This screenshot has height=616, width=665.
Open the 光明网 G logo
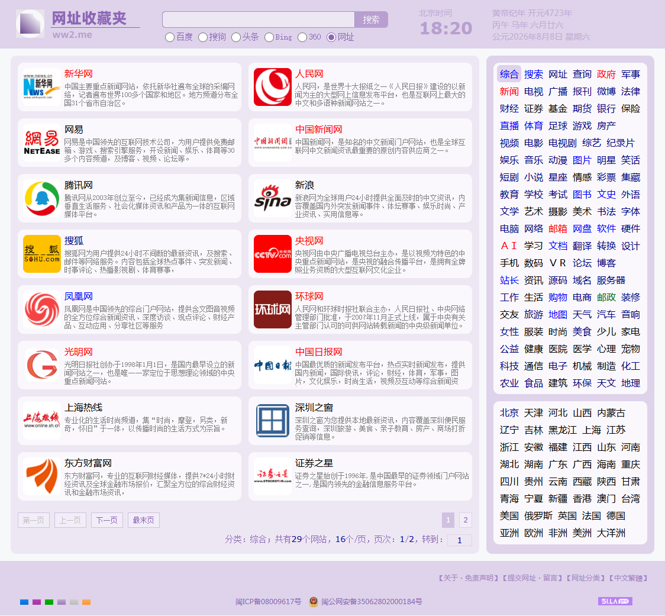click(x=41, y=365)
